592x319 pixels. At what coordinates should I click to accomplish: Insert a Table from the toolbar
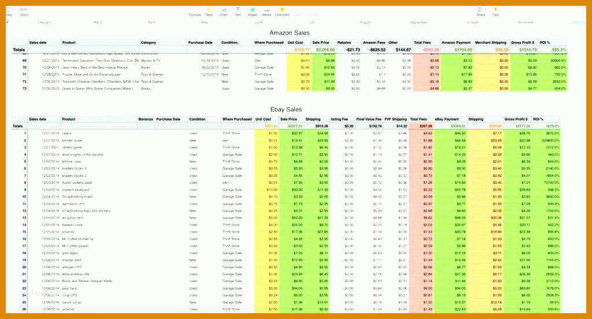(209, 12)
